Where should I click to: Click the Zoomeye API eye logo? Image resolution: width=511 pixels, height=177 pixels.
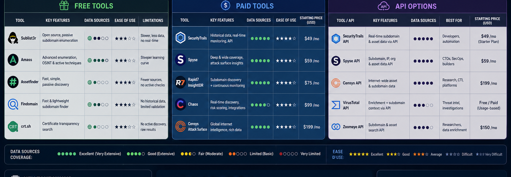tap(336, 127)
